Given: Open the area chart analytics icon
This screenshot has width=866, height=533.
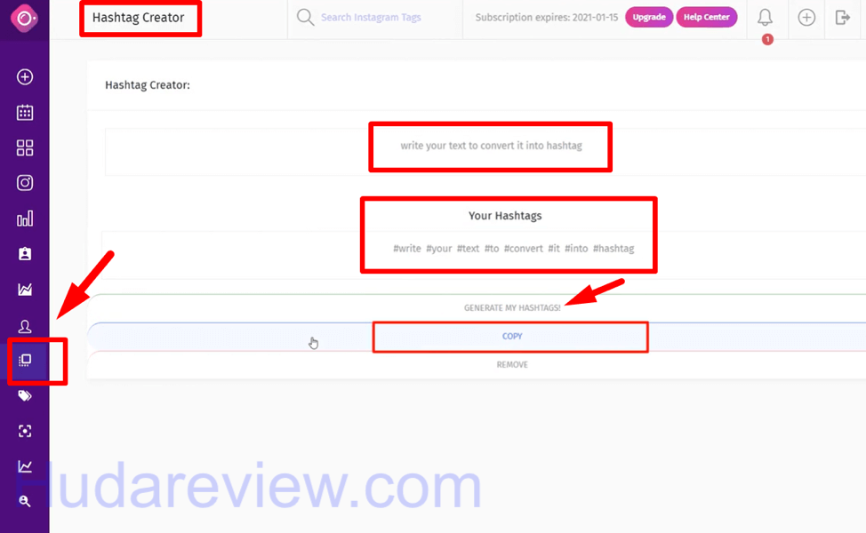Looking at the screenshot, I should coord(25,289).
